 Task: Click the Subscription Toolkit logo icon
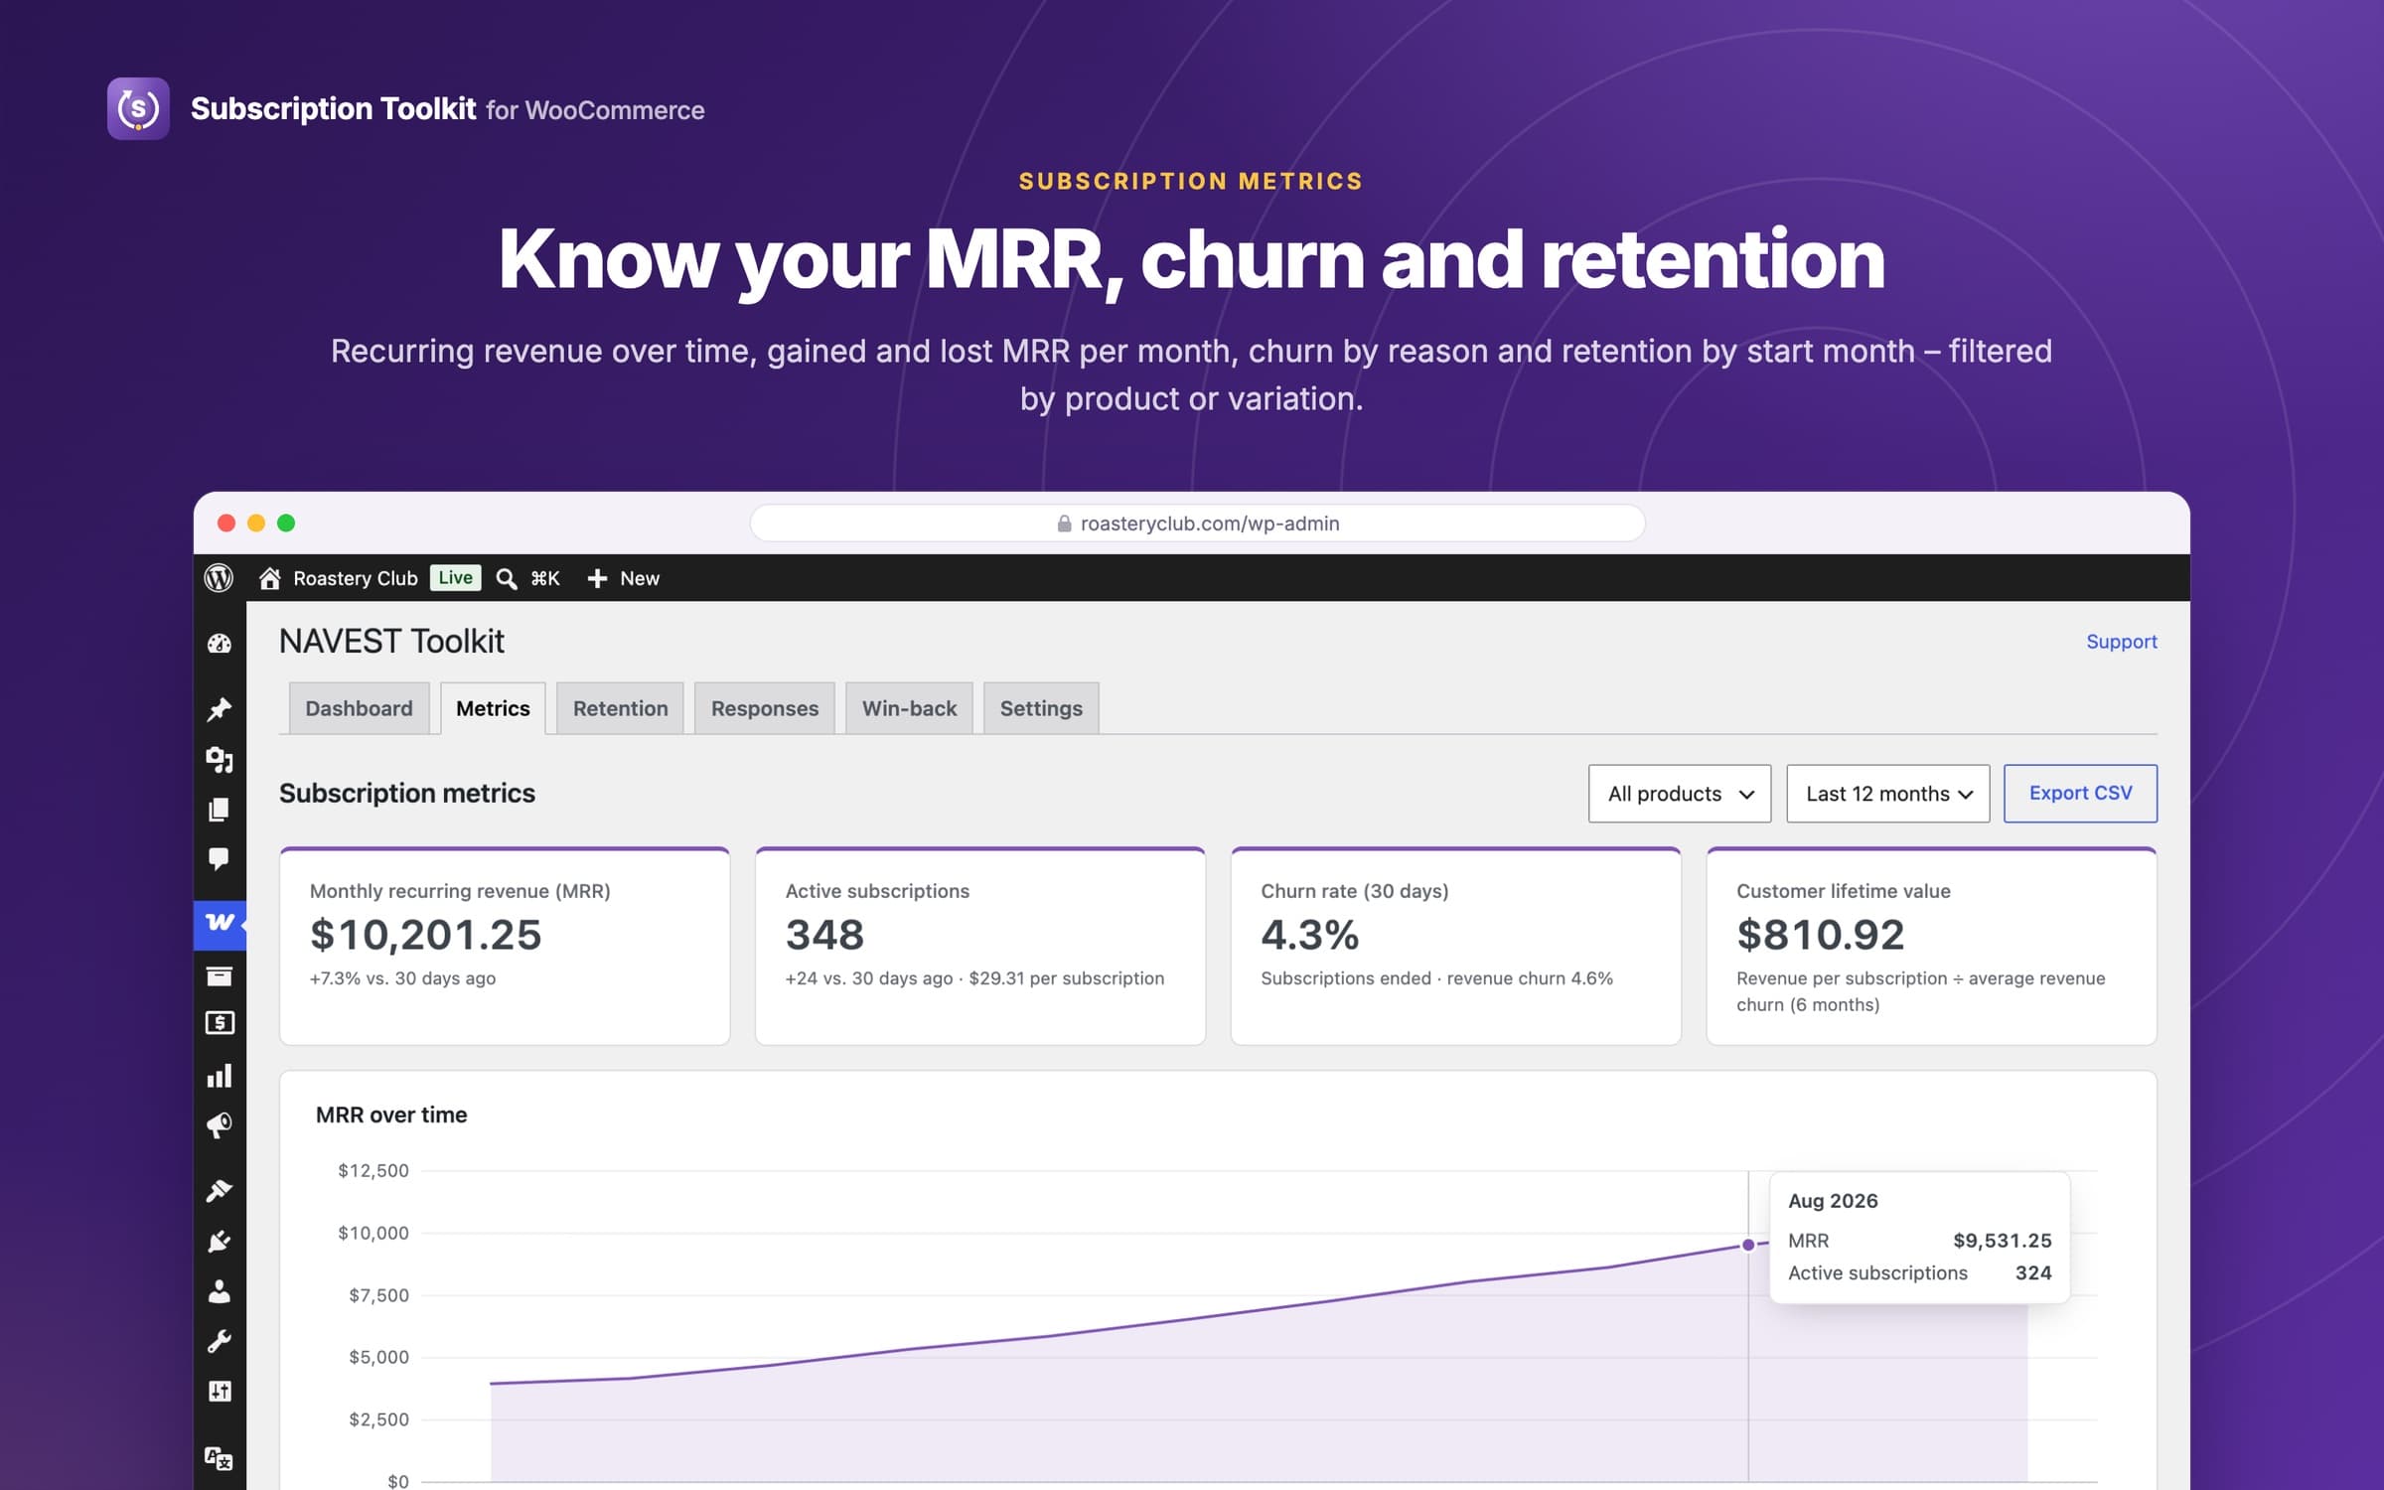tap(138, 108)
